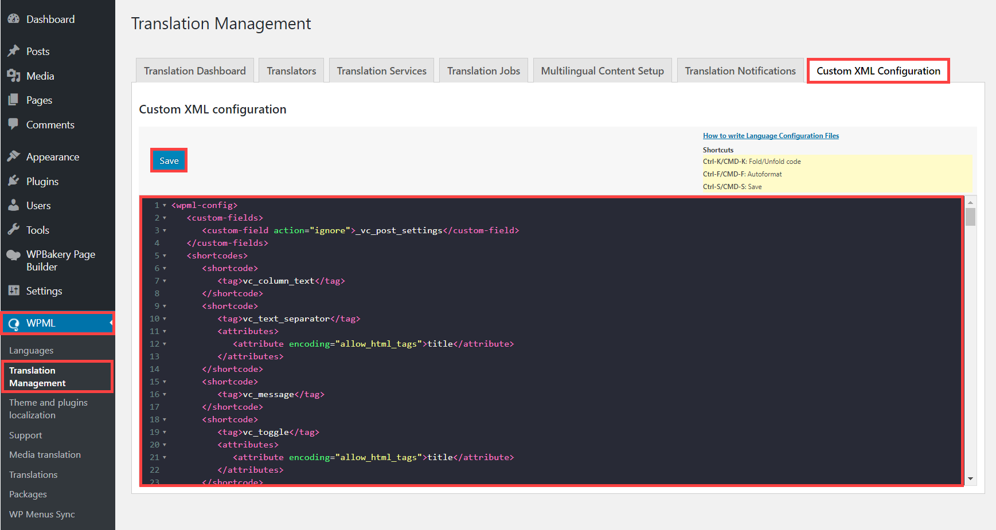
Task: Open the Translation Notifications tab
Action: [740, 70]
